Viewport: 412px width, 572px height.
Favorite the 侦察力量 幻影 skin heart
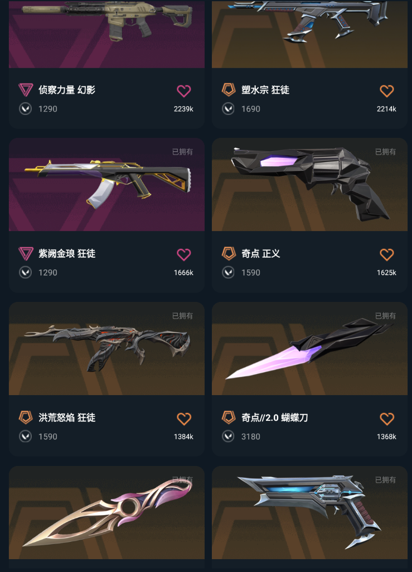184,90
